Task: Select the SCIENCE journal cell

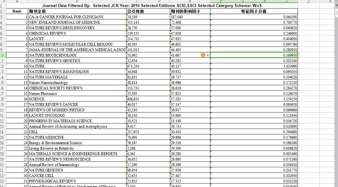Action: click(x=77, y=99)
